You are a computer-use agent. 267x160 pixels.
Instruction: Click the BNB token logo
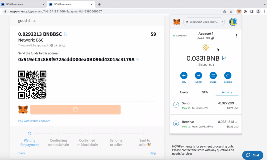pos(206,47)
